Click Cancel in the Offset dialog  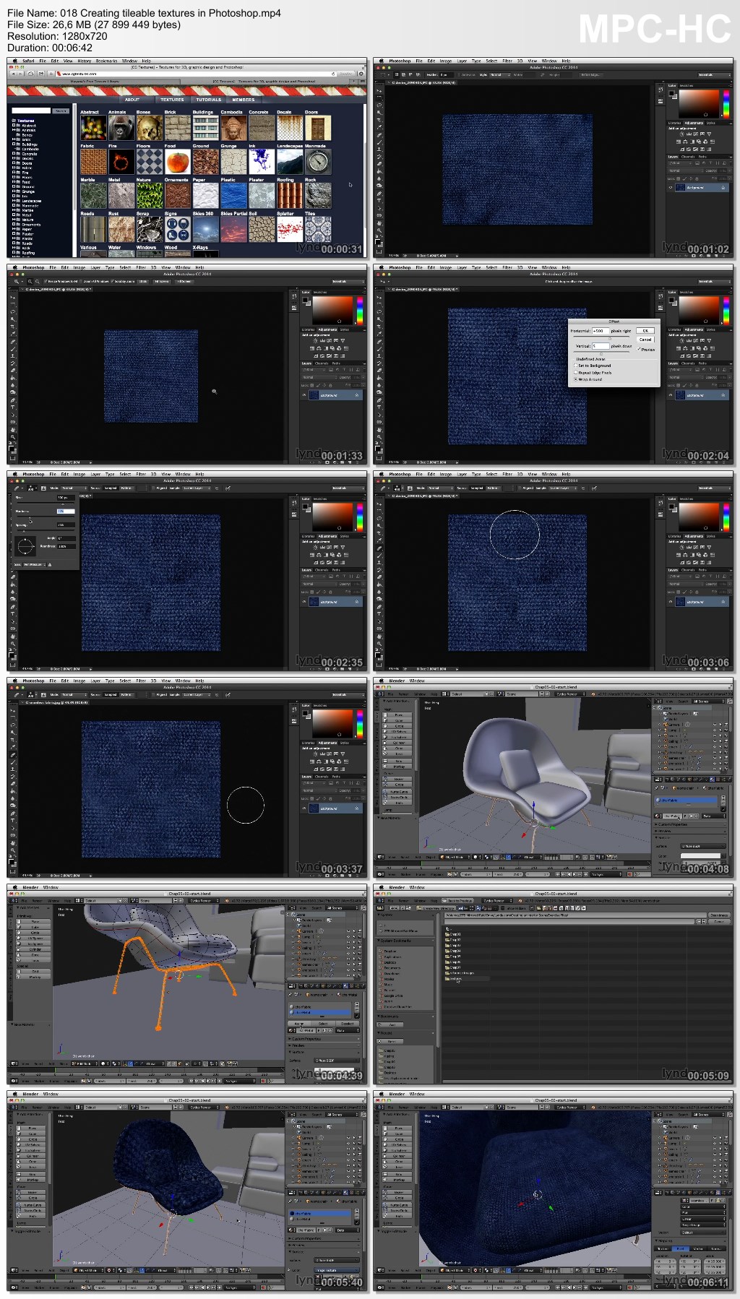click(645, 340)
